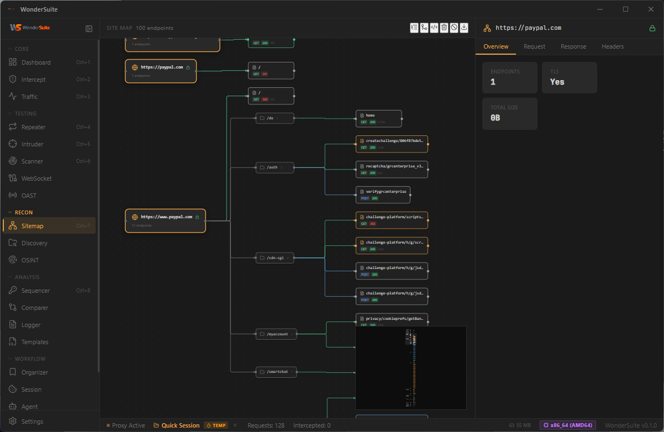Viewport: 664px width, 432px height.
Task: Open the Agent section
Action: (x=49, y=407)
